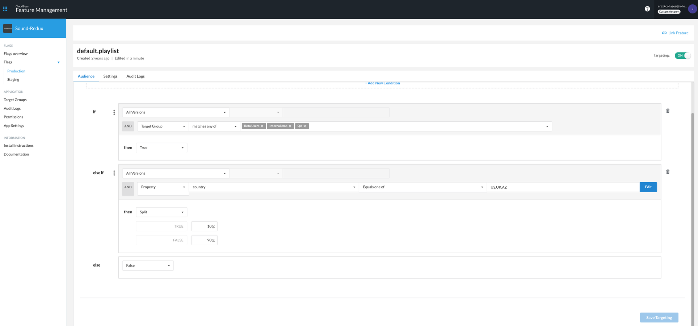Open the country property dropdown

click(274, 187)
